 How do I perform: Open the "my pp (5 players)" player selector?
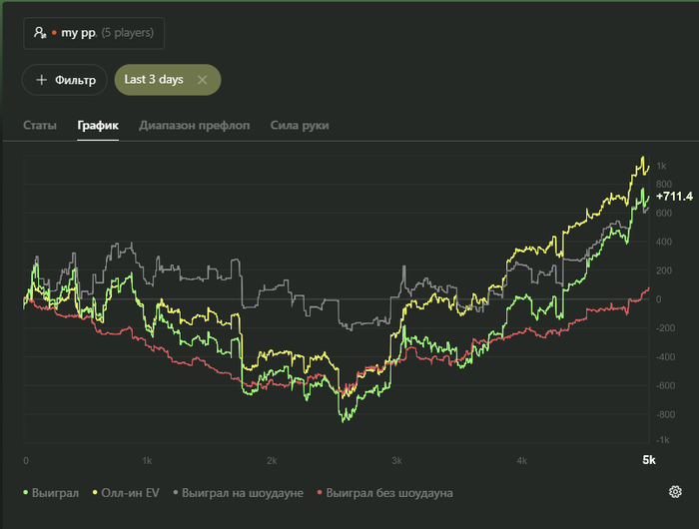(94, 33)
